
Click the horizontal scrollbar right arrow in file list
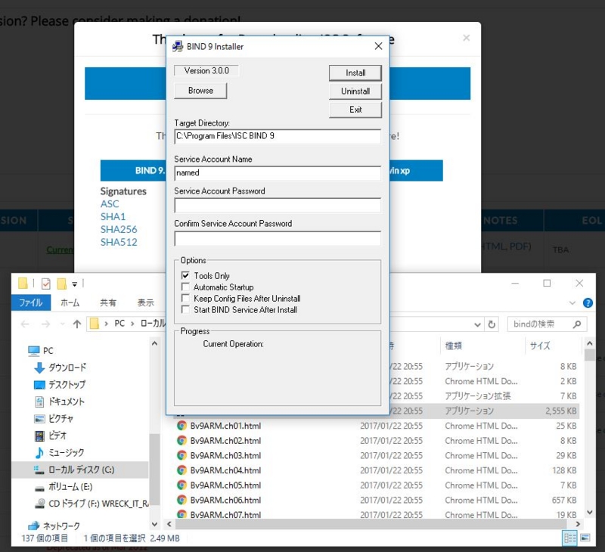pyautogui.click(x=578, y=524)
